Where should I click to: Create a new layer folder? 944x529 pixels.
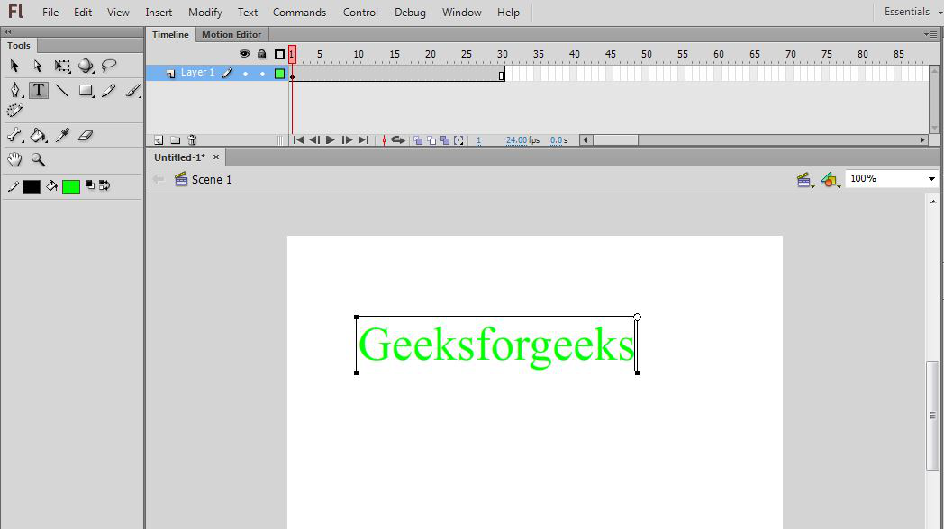pos(175,140)
